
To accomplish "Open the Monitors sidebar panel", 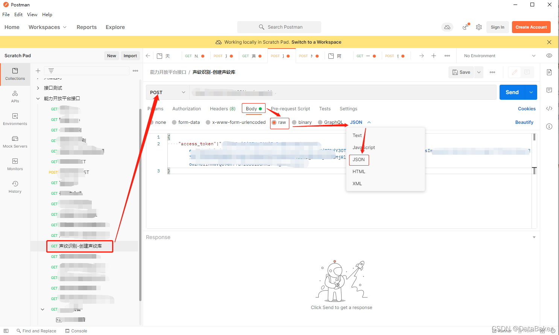I will tap(15, 164).
